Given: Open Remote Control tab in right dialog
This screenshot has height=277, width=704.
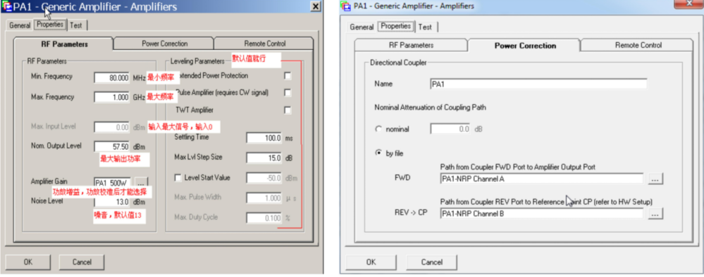Looking at the screenshot, I should click(638, 45).
